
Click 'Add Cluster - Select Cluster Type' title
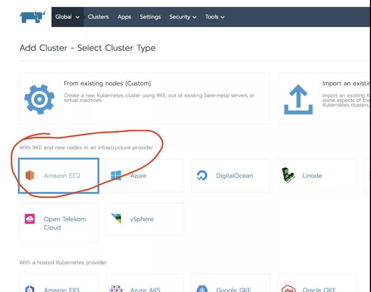88,48
